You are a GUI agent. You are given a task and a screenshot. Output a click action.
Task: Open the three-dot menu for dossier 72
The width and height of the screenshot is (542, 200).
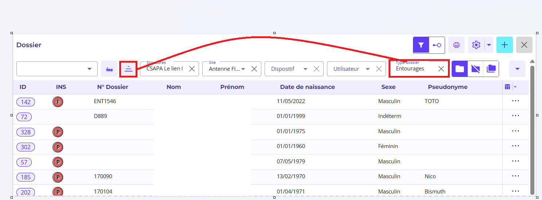click(x=515, y=116)
